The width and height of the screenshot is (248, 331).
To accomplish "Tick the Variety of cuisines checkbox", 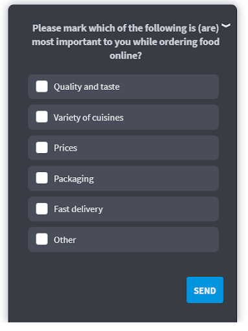I will (42, 117).
